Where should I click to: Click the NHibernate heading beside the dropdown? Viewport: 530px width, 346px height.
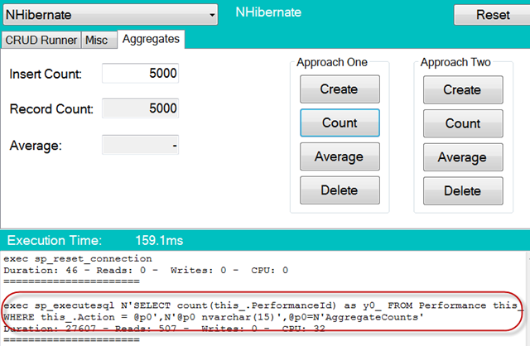click(268, 12)
